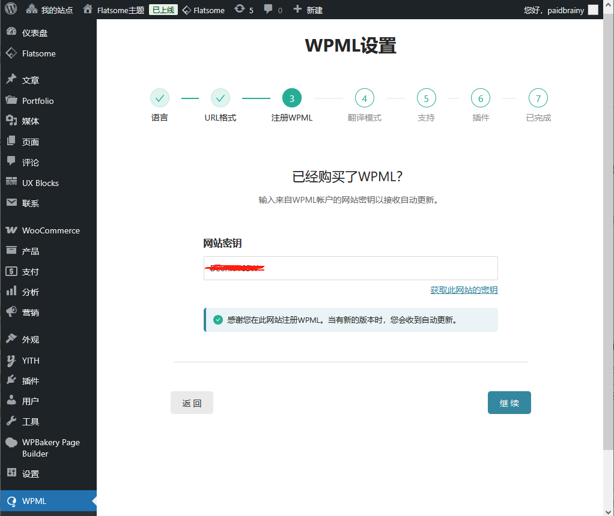Screen dimensions: 614x516
Task: Click the WooCommerce logo icon
Action: 11,230
